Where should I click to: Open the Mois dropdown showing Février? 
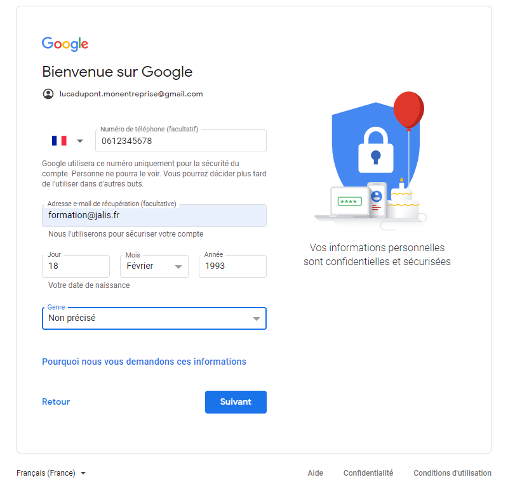154,266
